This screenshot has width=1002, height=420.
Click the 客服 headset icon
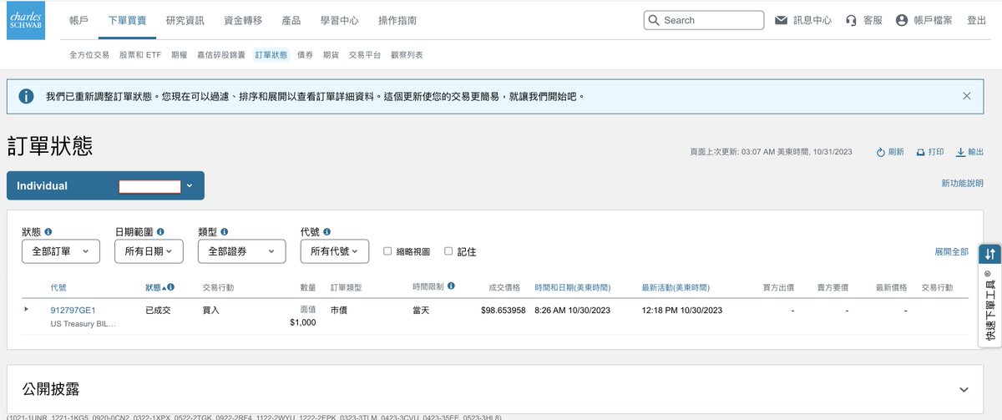click(851, 20)
